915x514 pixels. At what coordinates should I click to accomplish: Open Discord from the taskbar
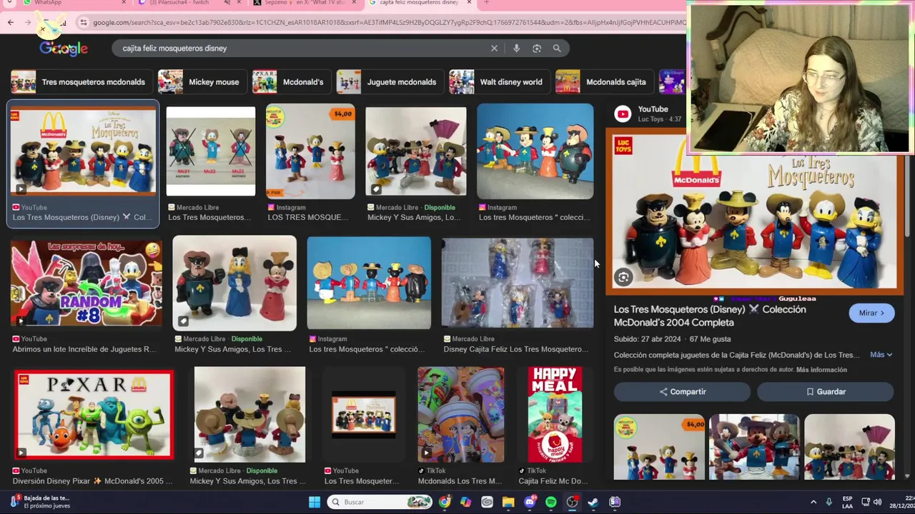(x=530, y=502)
